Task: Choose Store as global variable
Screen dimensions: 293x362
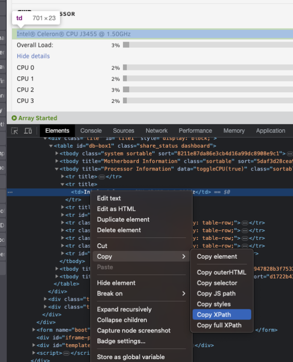Action: 141,357
